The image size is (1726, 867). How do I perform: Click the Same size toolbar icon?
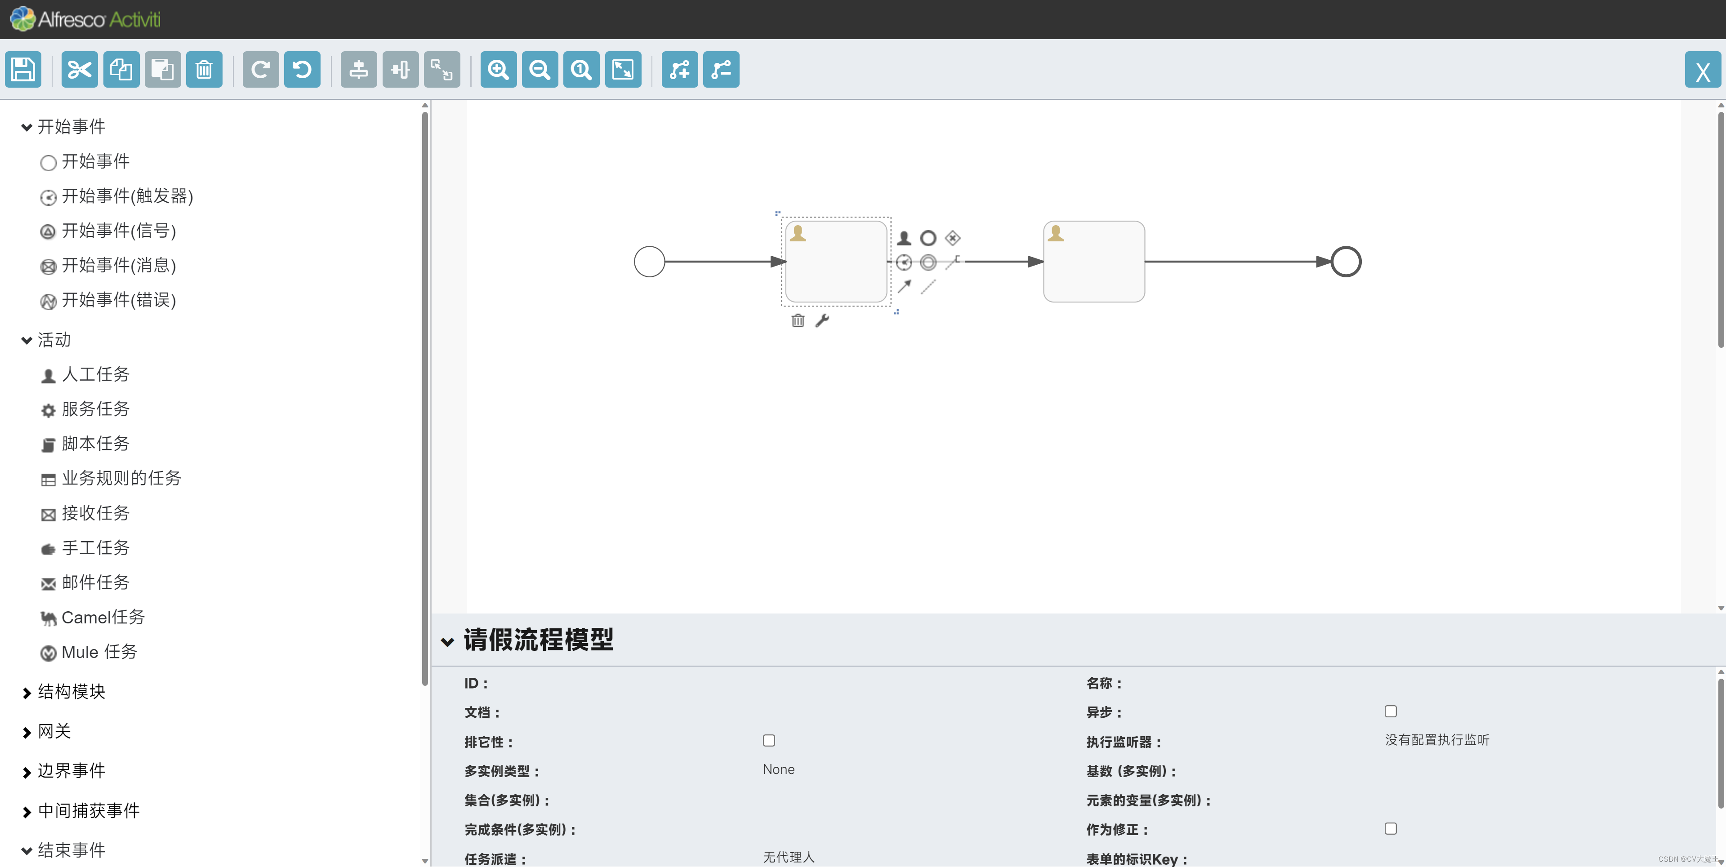pos(442,70)
